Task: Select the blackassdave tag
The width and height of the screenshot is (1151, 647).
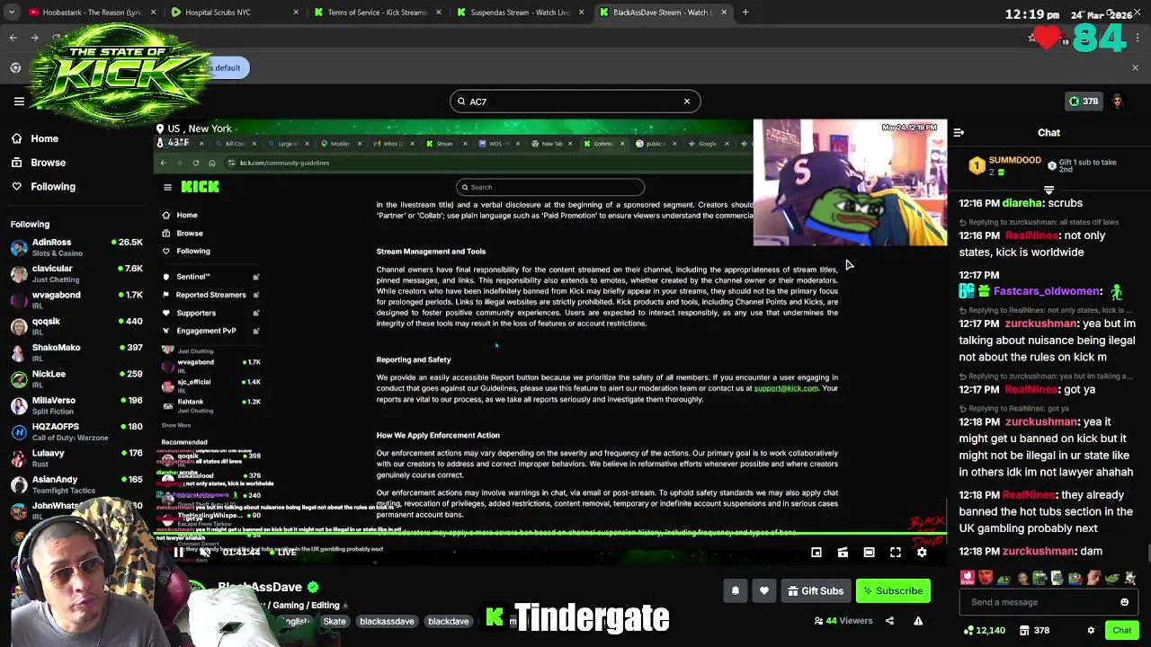Action: click(x=387, y=621)
